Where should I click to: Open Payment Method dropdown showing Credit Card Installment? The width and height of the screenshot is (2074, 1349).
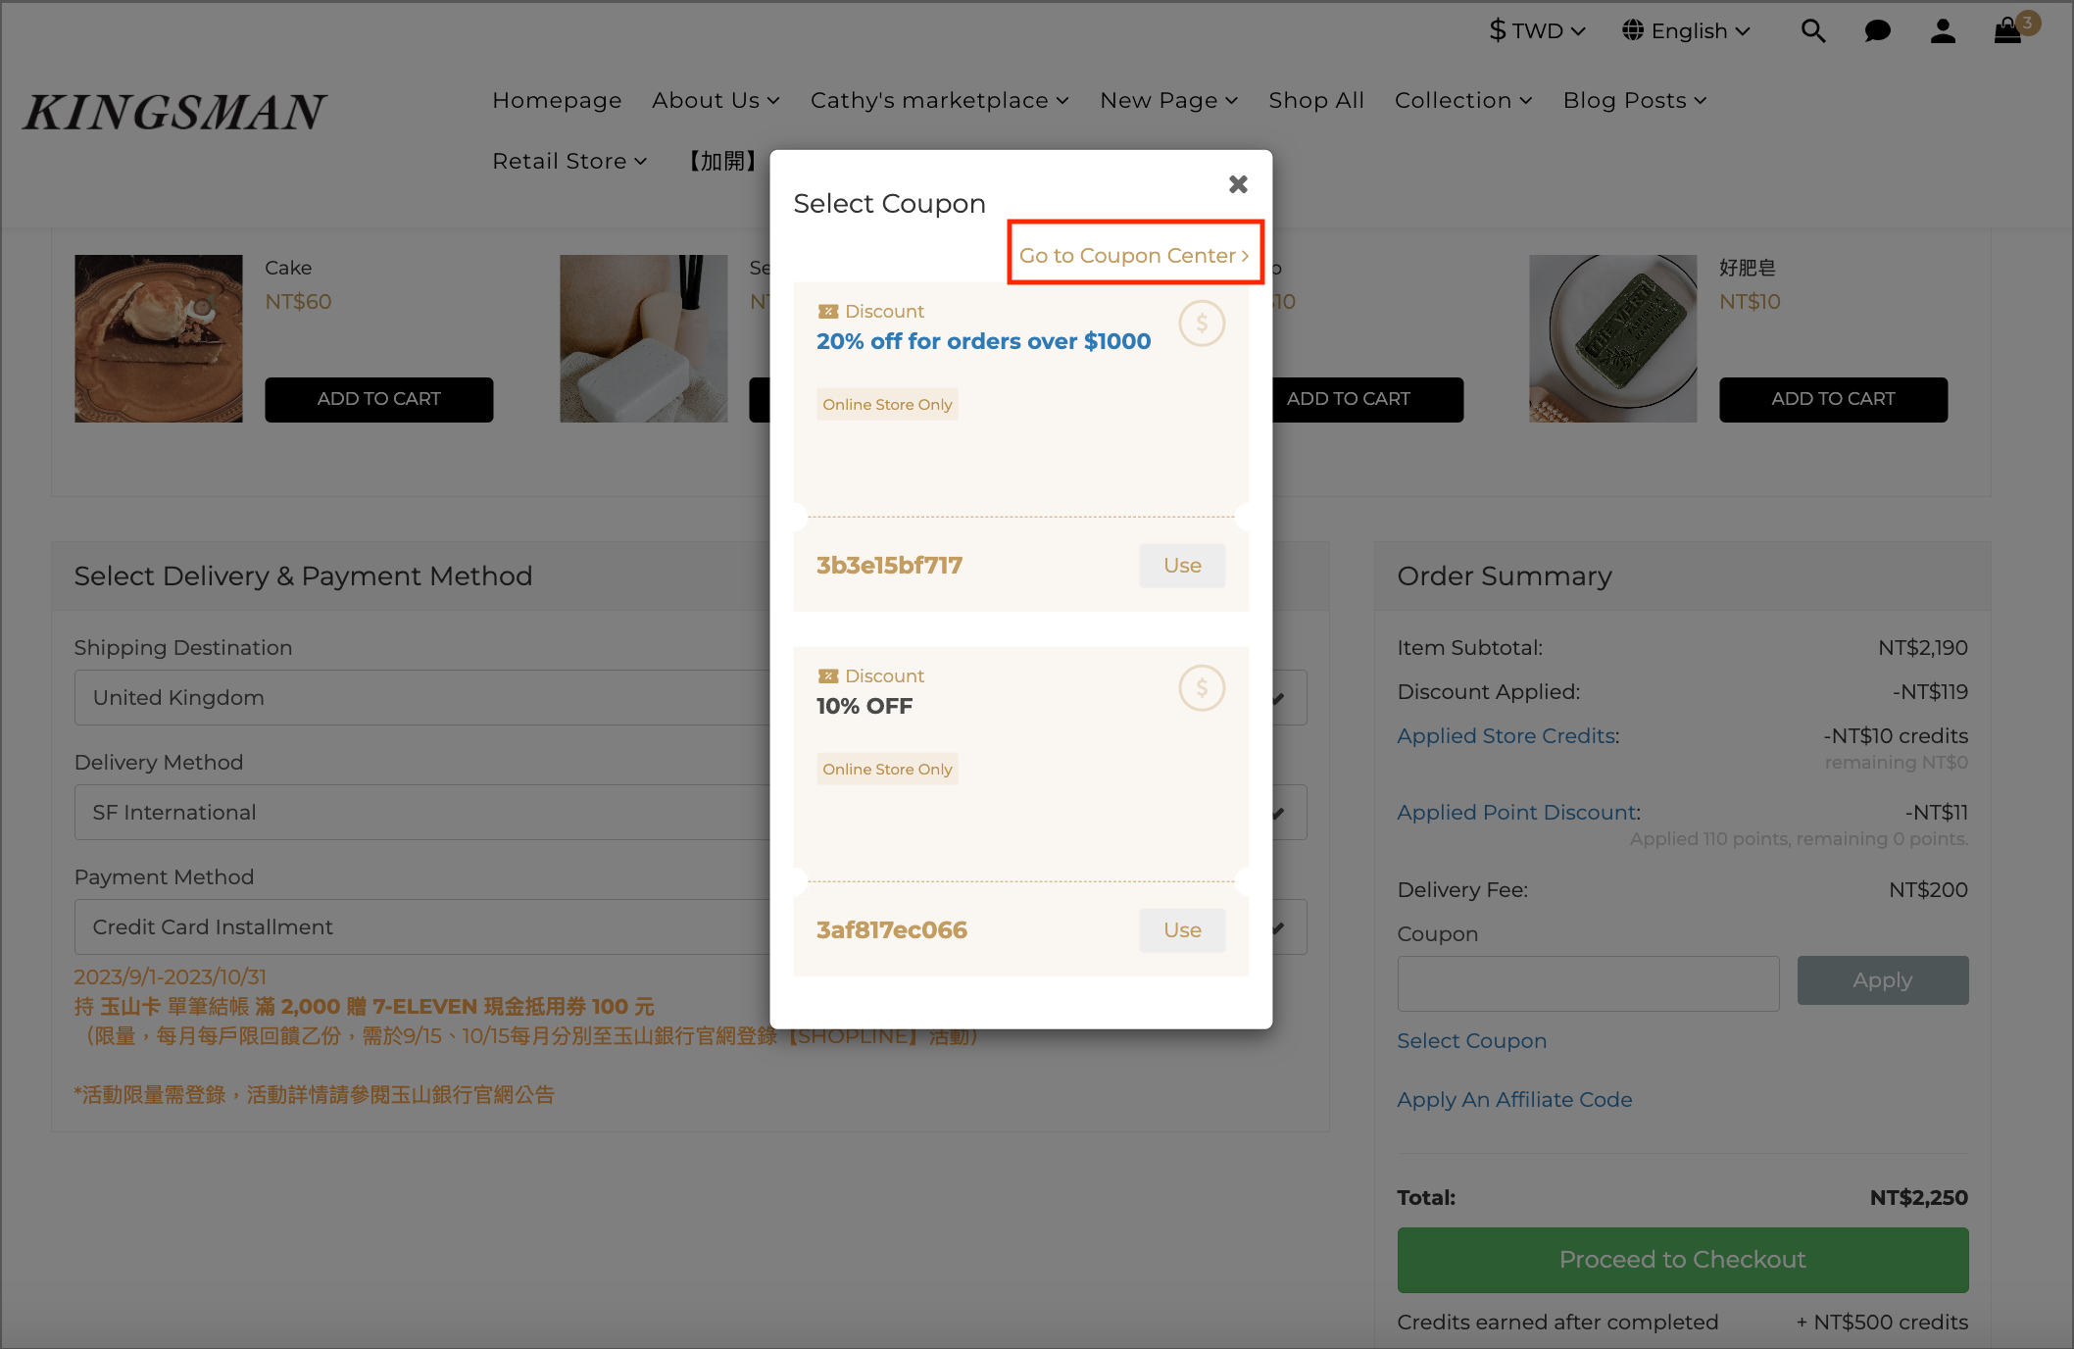[x=690, y=927]
